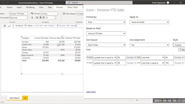Switch to the Format ribbon tab
Viewport: 185px width, 104px height.
click(60, 7)
